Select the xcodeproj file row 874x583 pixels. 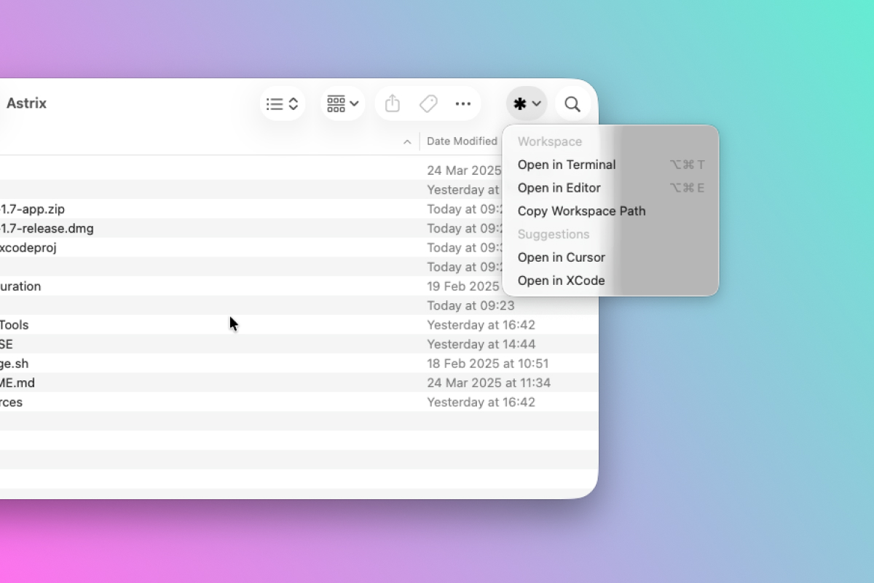pos(28,248)
